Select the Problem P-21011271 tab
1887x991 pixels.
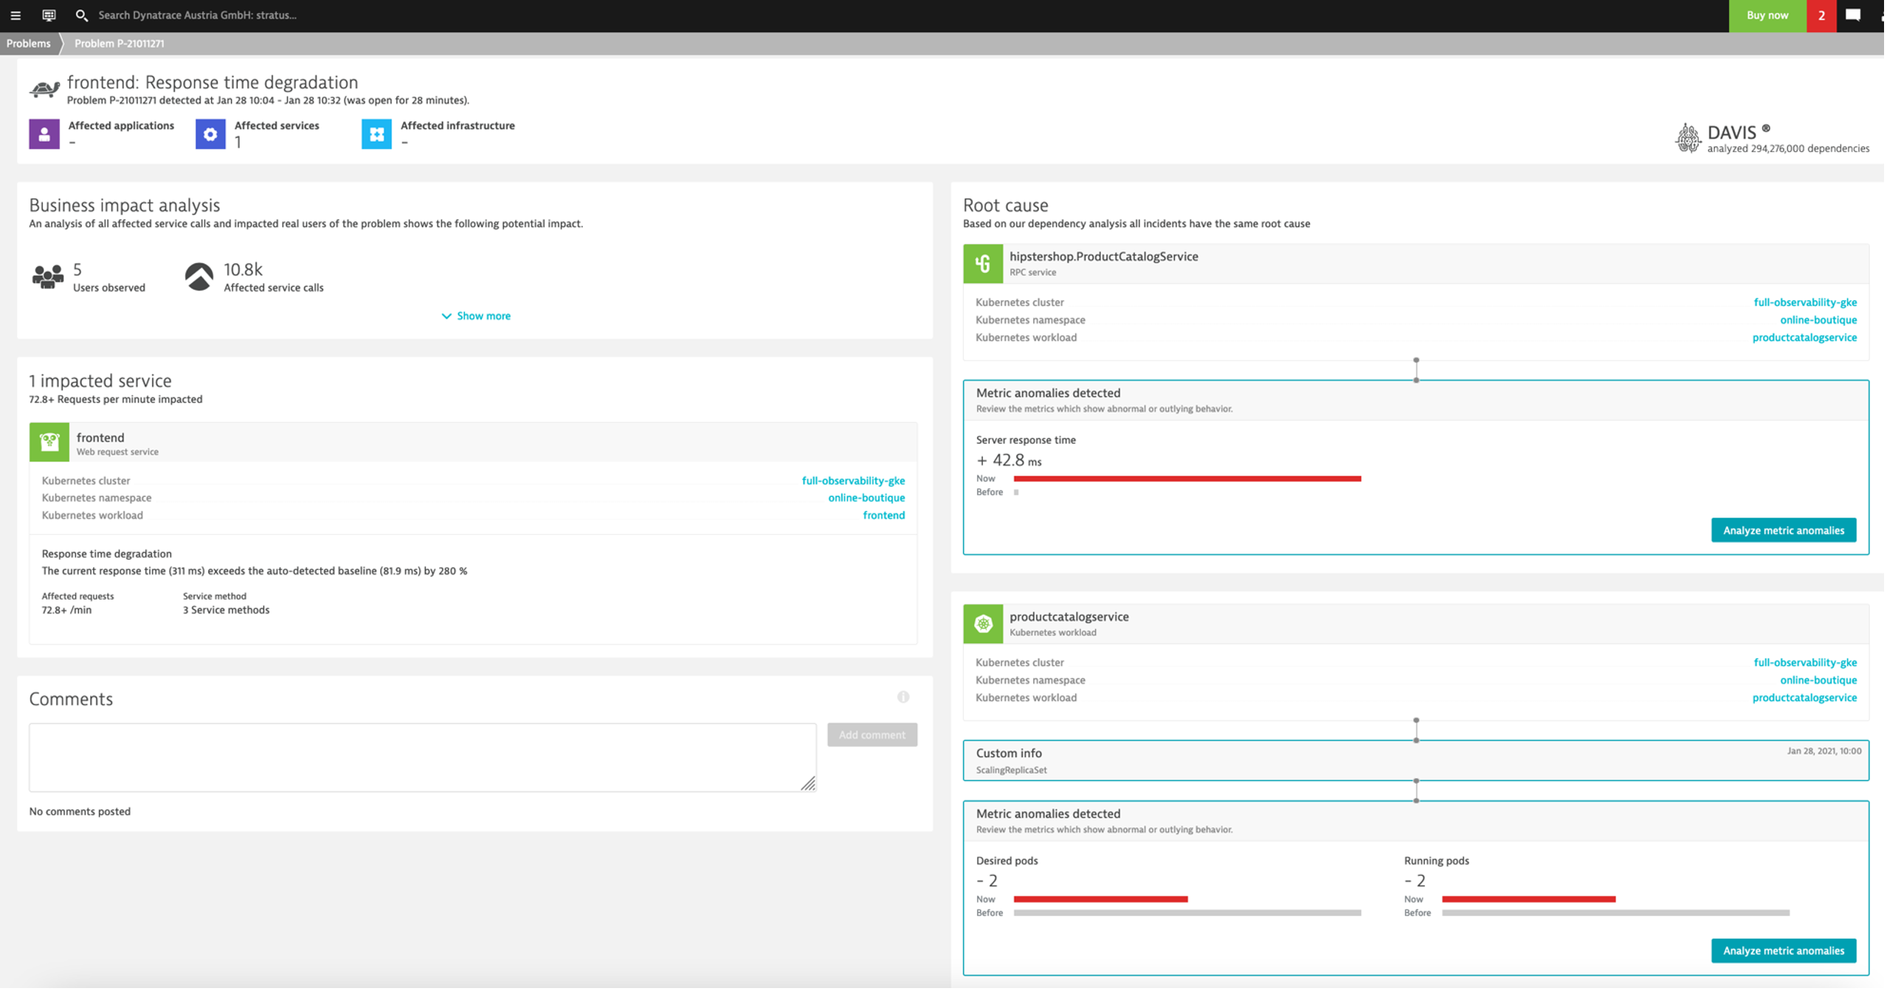120,44
